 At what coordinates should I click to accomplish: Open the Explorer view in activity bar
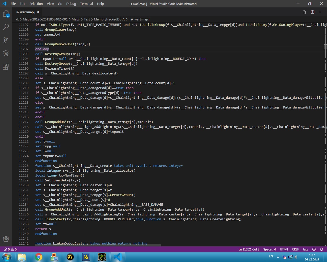pyautogui.click(x=6, y=14)
